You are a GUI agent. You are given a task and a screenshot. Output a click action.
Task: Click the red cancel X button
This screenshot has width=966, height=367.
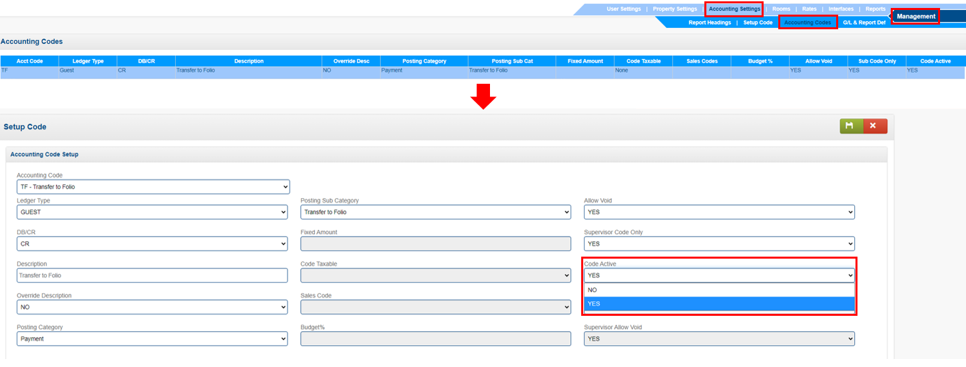[x=875, y=126]
